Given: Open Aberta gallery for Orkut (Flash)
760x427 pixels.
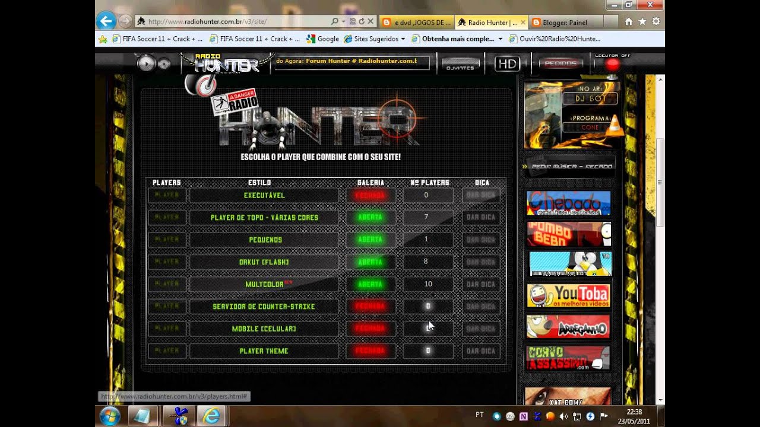Looking at the screenshot, I should coord(370,262).
